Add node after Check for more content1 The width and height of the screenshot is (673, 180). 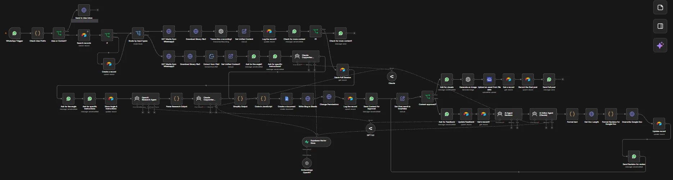coord(354,33)
